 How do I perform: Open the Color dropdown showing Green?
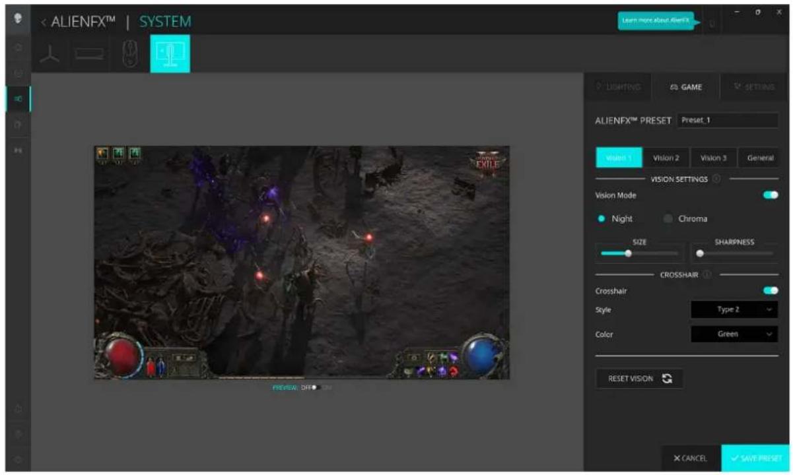pyautogui.click(x=734, y=334)
